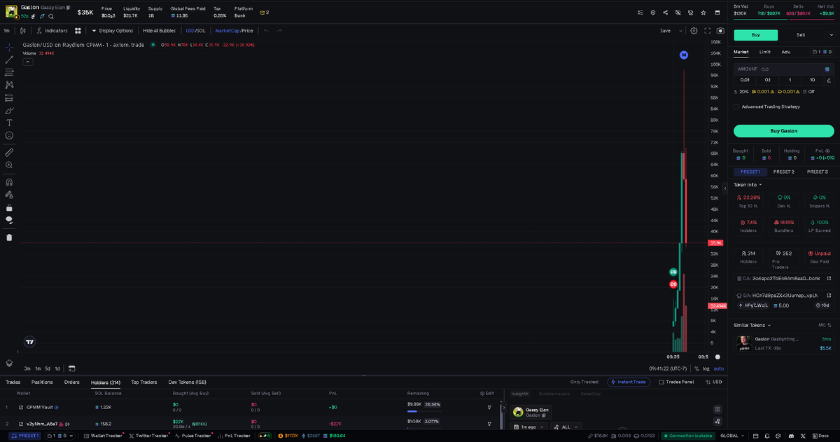Copy the Gaslon token name
Viewport: 840px width, 442px height.
click(x=69, y=7)
